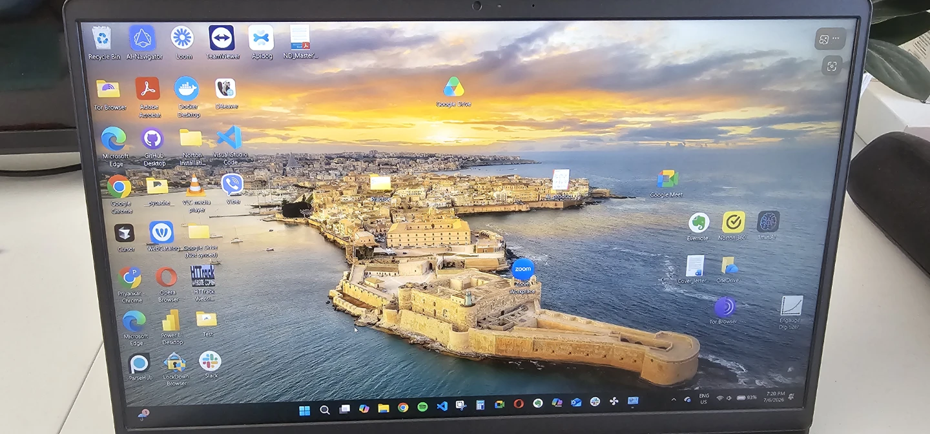Open the GitHub Desktop shortcut
This screenshot has height=434, width=930.
tap(153, 147)
